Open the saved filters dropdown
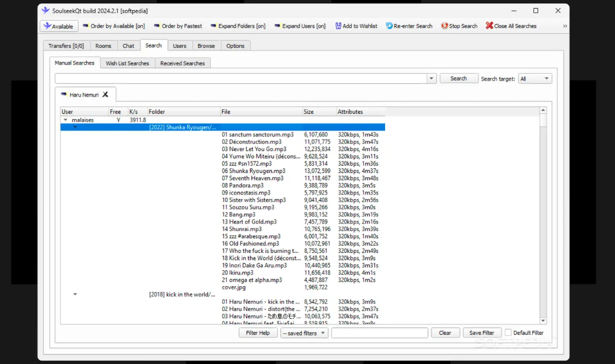The height and width of the screenshot is (364, 615). coord(304,333)
